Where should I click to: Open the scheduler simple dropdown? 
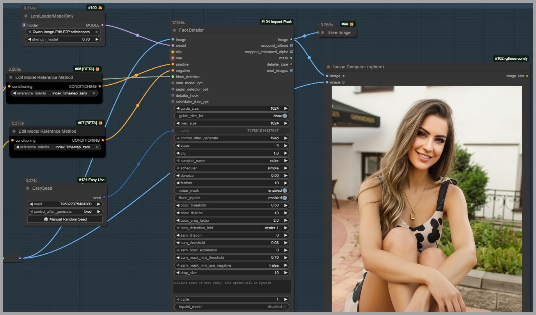point(232,168)
